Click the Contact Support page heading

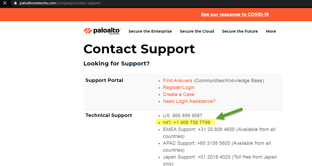click(139, 49)
